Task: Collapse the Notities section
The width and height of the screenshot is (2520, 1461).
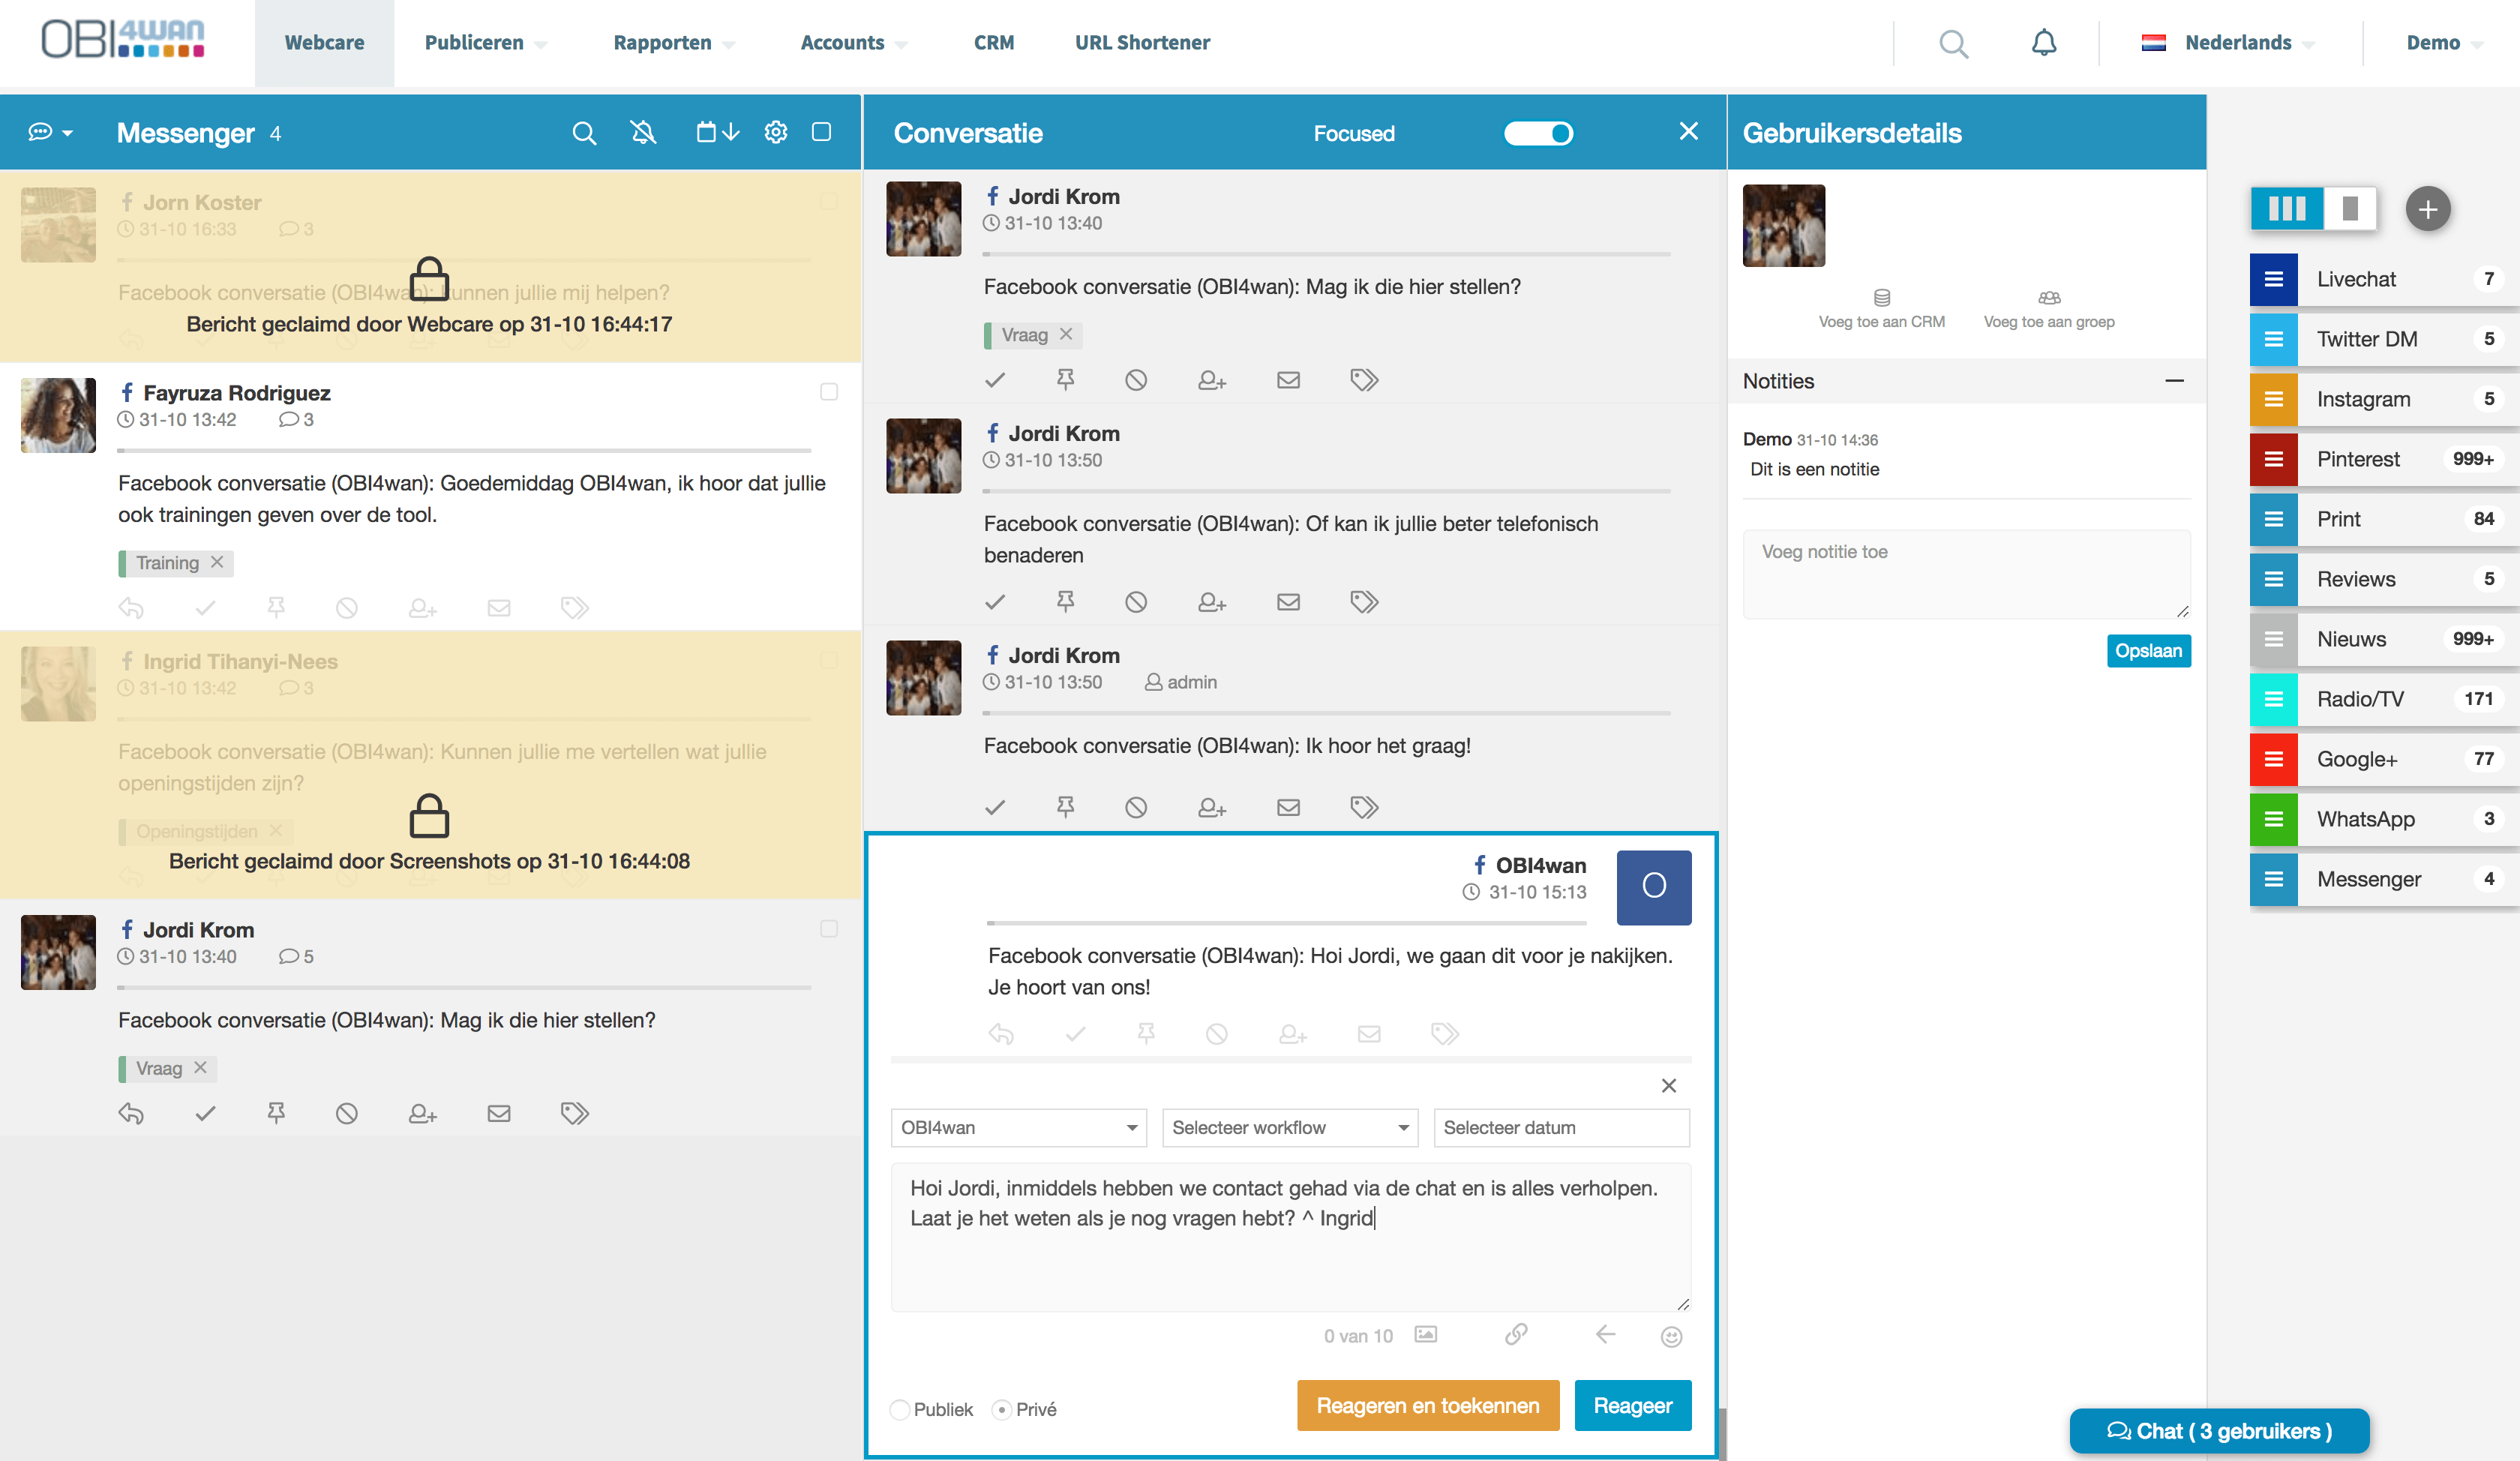Action: pyautogui.click(x=2175, y=381)
